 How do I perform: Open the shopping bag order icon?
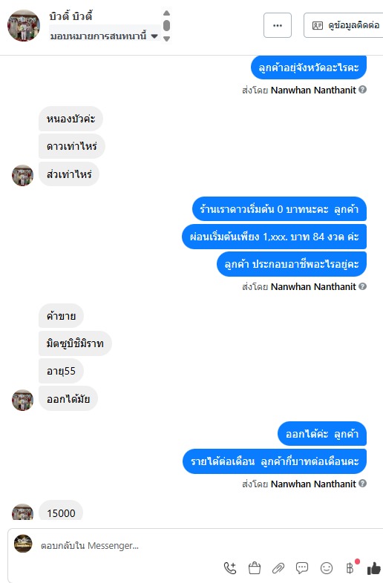pos(254,567)
